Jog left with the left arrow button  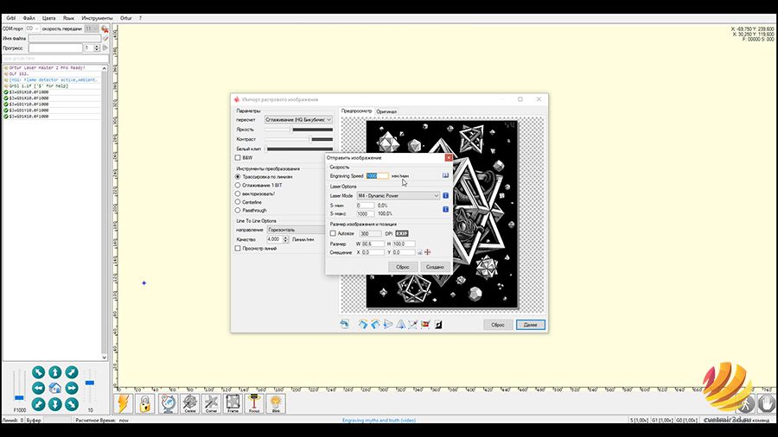click(39, 388)
